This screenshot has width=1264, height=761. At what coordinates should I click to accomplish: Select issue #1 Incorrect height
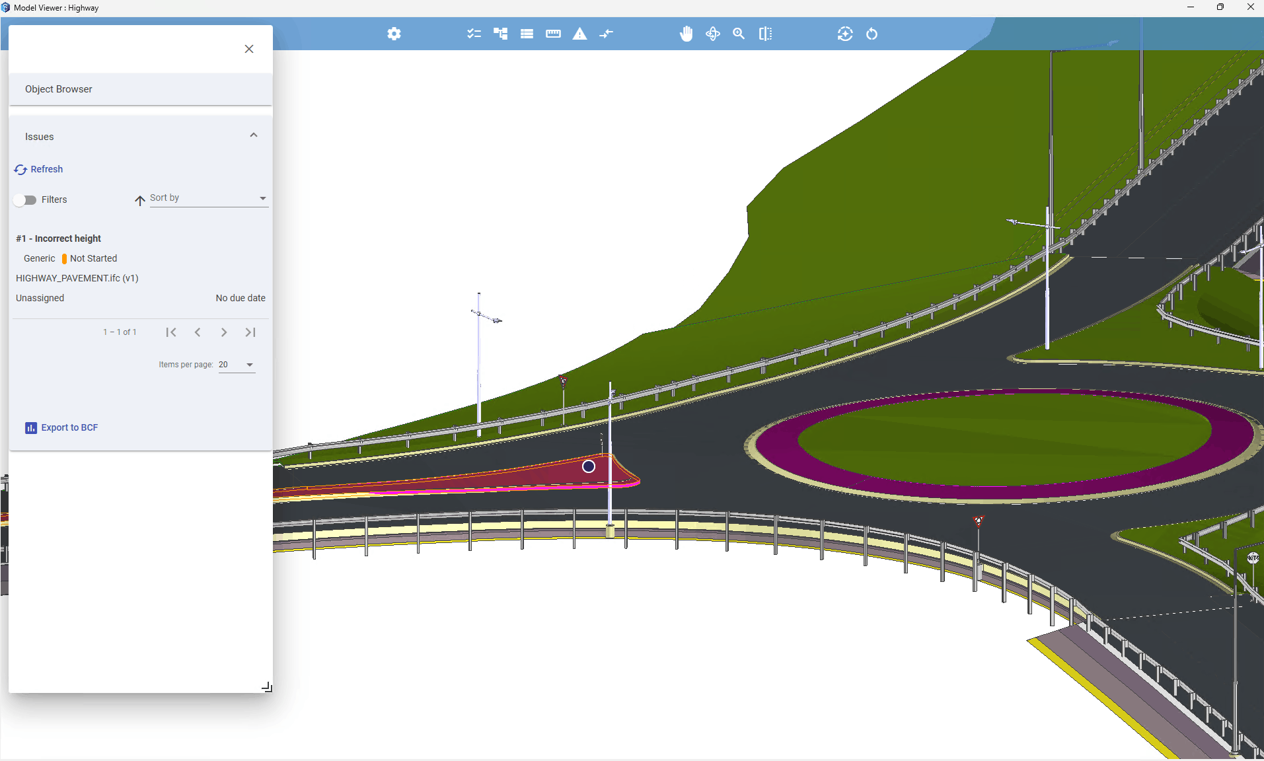141,268
